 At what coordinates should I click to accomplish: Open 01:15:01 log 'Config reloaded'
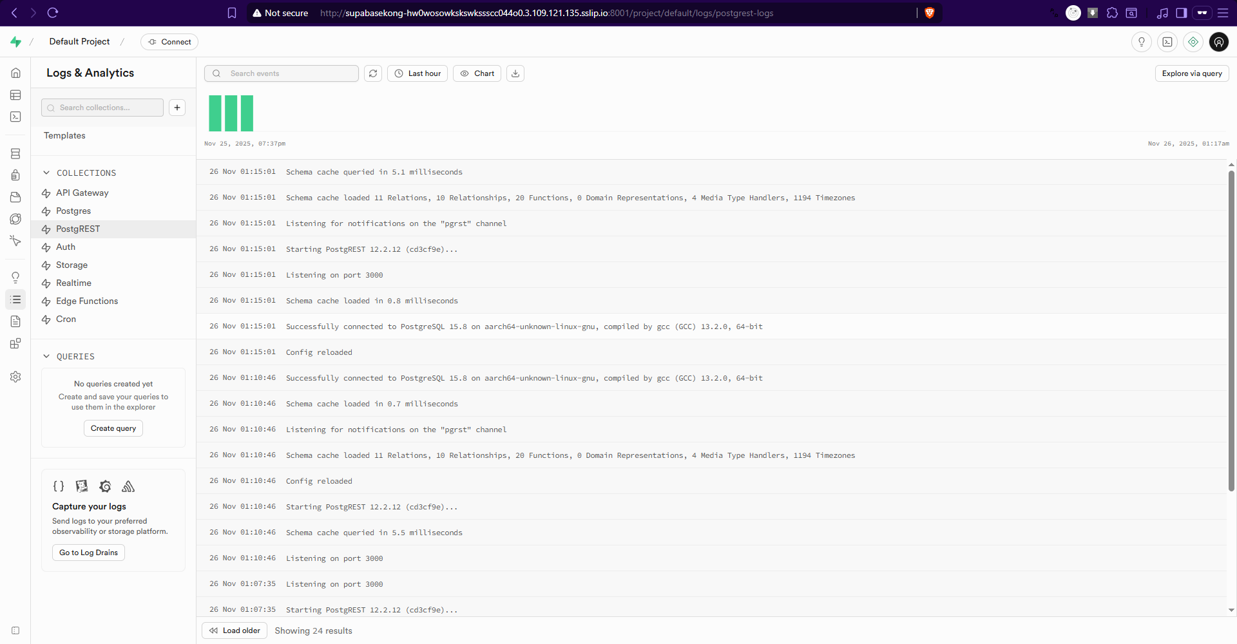(x=712, y=352)
